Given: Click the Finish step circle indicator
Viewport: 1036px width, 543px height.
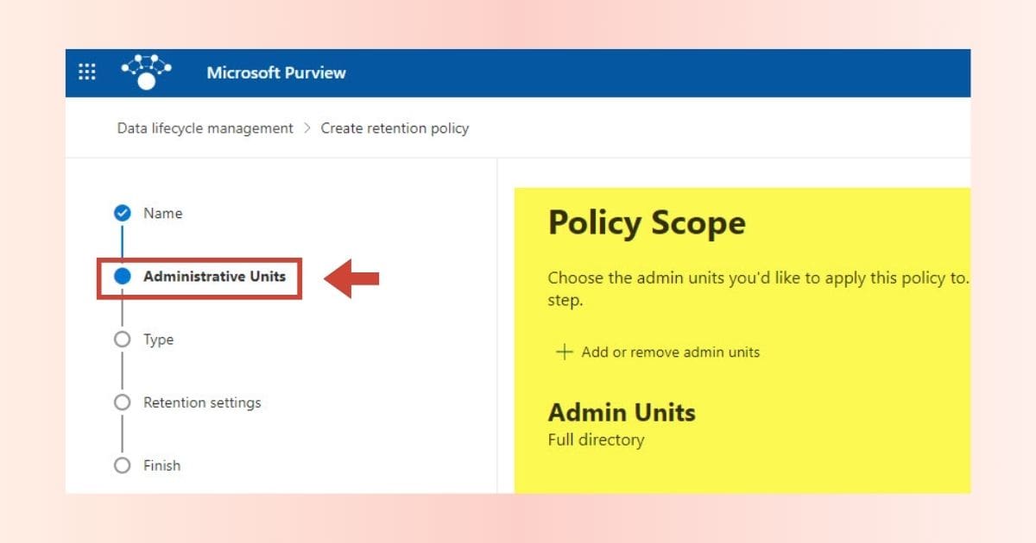Looking at the screenshot, I should coord(123,465).
